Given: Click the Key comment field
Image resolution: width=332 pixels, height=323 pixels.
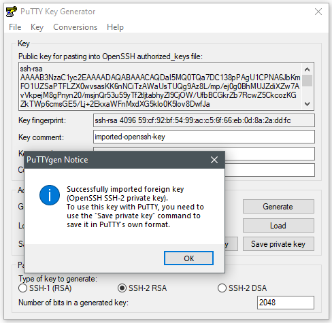Looking at the screenshot, I should tap(204, 137).
